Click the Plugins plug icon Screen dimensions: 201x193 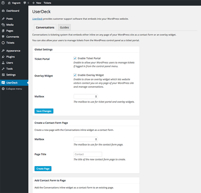(x=3, y=57)
